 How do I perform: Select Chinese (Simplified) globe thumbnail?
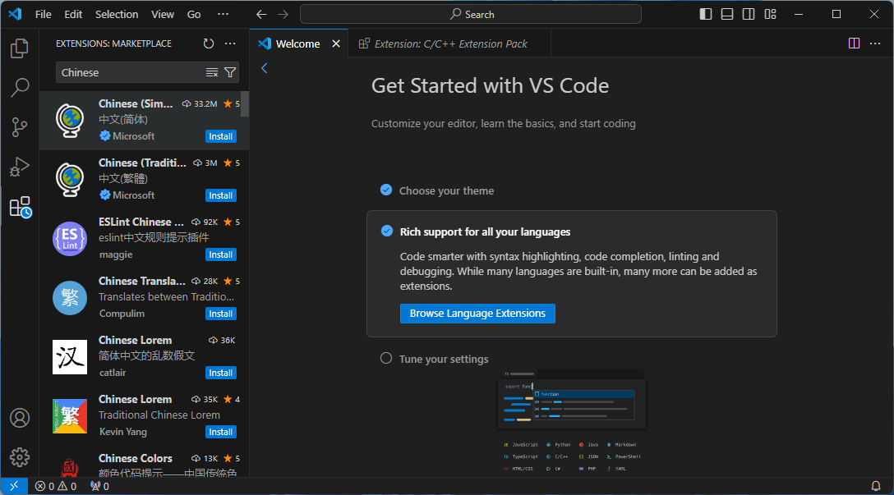70,120
